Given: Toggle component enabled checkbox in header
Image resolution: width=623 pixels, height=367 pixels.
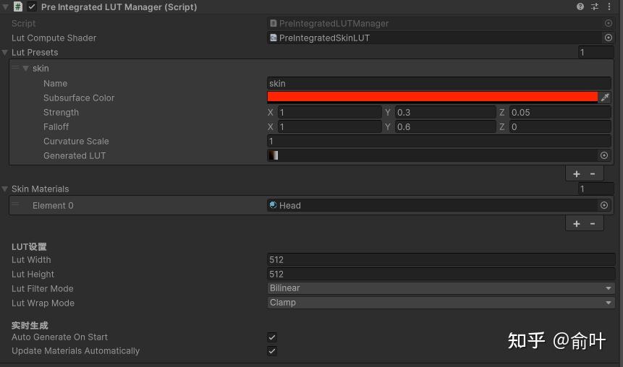Looking at the screenshot, I should pos(32,7).
